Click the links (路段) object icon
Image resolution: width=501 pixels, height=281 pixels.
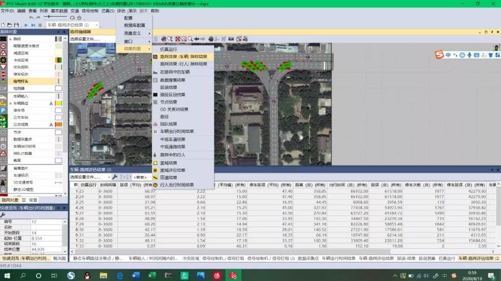(3, 39)
